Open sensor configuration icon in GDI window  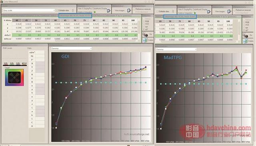point(109,11)
